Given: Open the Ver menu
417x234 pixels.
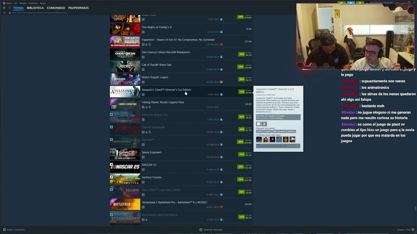Looking at the screenshot, I should pyautogui.click(x=16, y=3).
